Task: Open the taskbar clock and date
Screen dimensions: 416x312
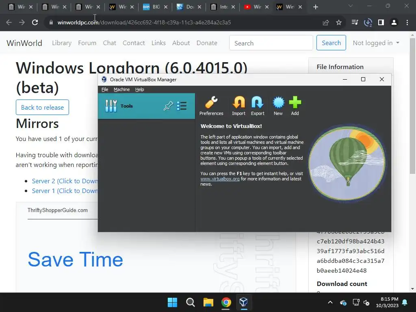Action: 387,302
